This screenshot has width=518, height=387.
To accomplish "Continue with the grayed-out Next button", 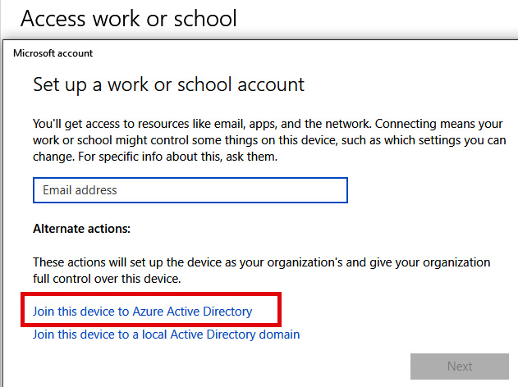I will [460, 367].
